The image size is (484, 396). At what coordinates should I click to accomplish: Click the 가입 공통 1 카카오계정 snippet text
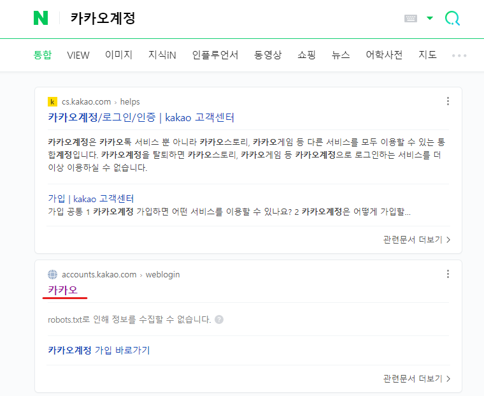[x=229, y=212]
